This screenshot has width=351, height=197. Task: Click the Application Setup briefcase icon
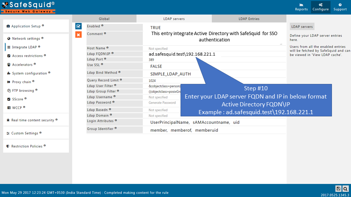(8, 26)
